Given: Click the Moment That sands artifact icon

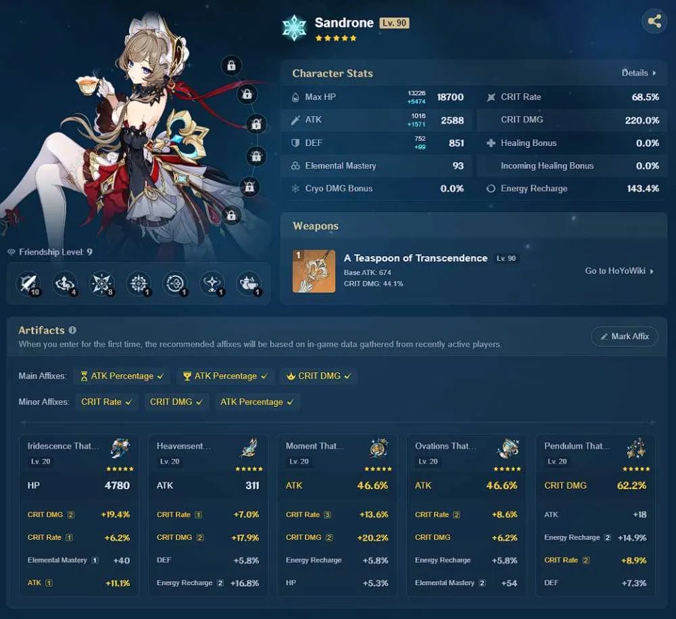Looking at the screenshot, I should [379, 448].
